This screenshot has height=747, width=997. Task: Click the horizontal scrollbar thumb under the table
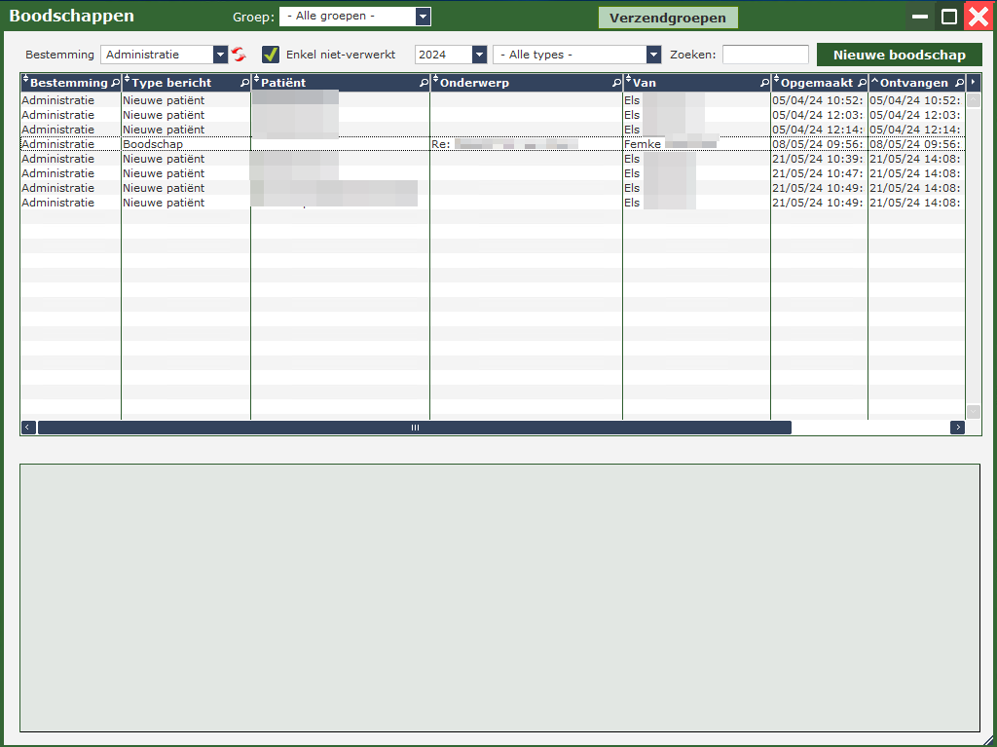click(414, 428)
